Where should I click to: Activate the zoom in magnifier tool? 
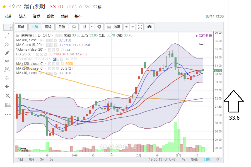point(7,96)
